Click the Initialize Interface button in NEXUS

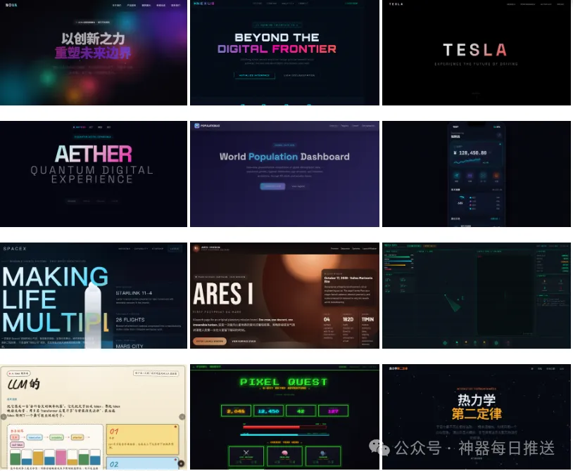(x=254, y=75)
